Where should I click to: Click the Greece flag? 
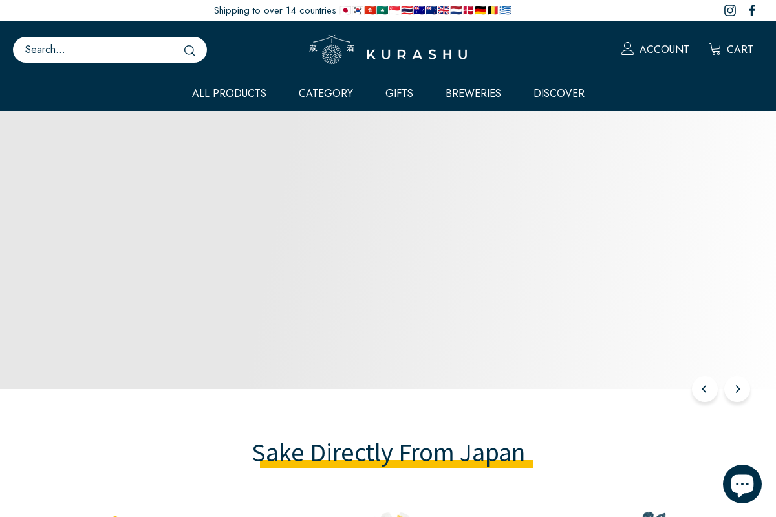click(x=505, y=10)
